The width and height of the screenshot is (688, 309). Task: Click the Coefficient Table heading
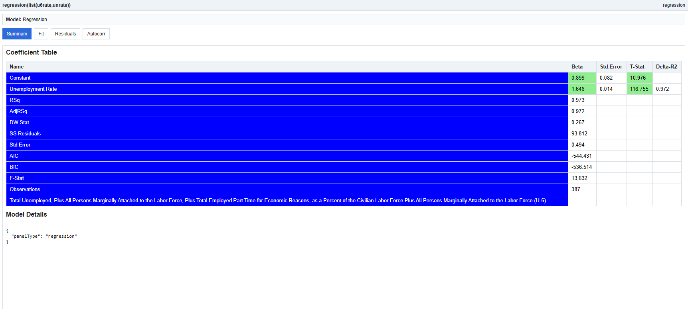[32, 53]
